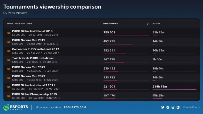Click the sort arrow beside Peak Viewers
This screenshot has width=203, height=114.
click(148, 23)
